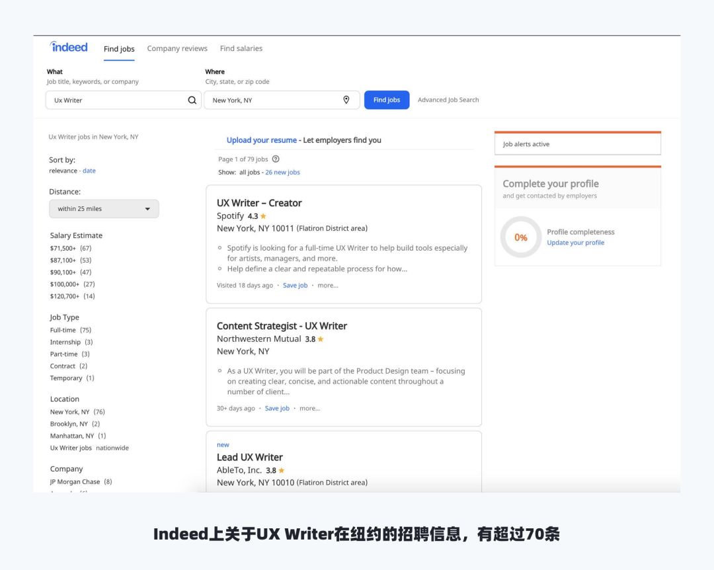Click the magnifier icon in What field

[x=192, y=101]
